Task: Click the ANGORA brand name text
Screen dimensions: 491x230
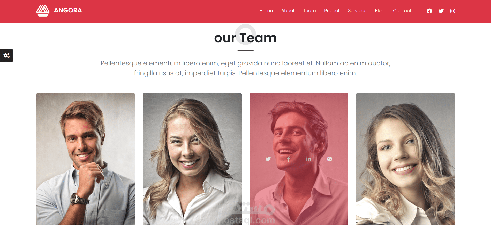Action: click(68, 10)
